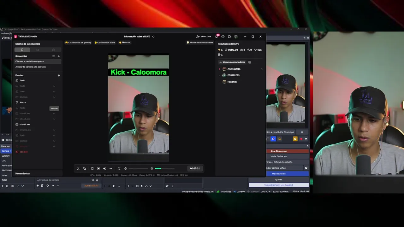This screenshot has width=404, height=227.
Task: Click the magic wand icon in control bar
Action: tap(78, 168)
